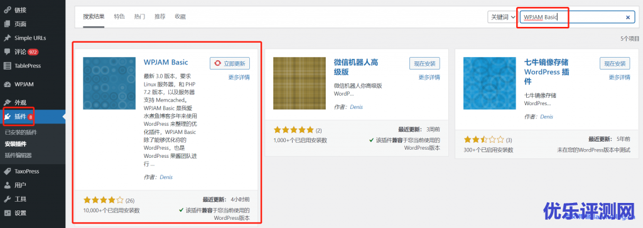Open 更多详情 for WPJAM Basic

point(239,77)
